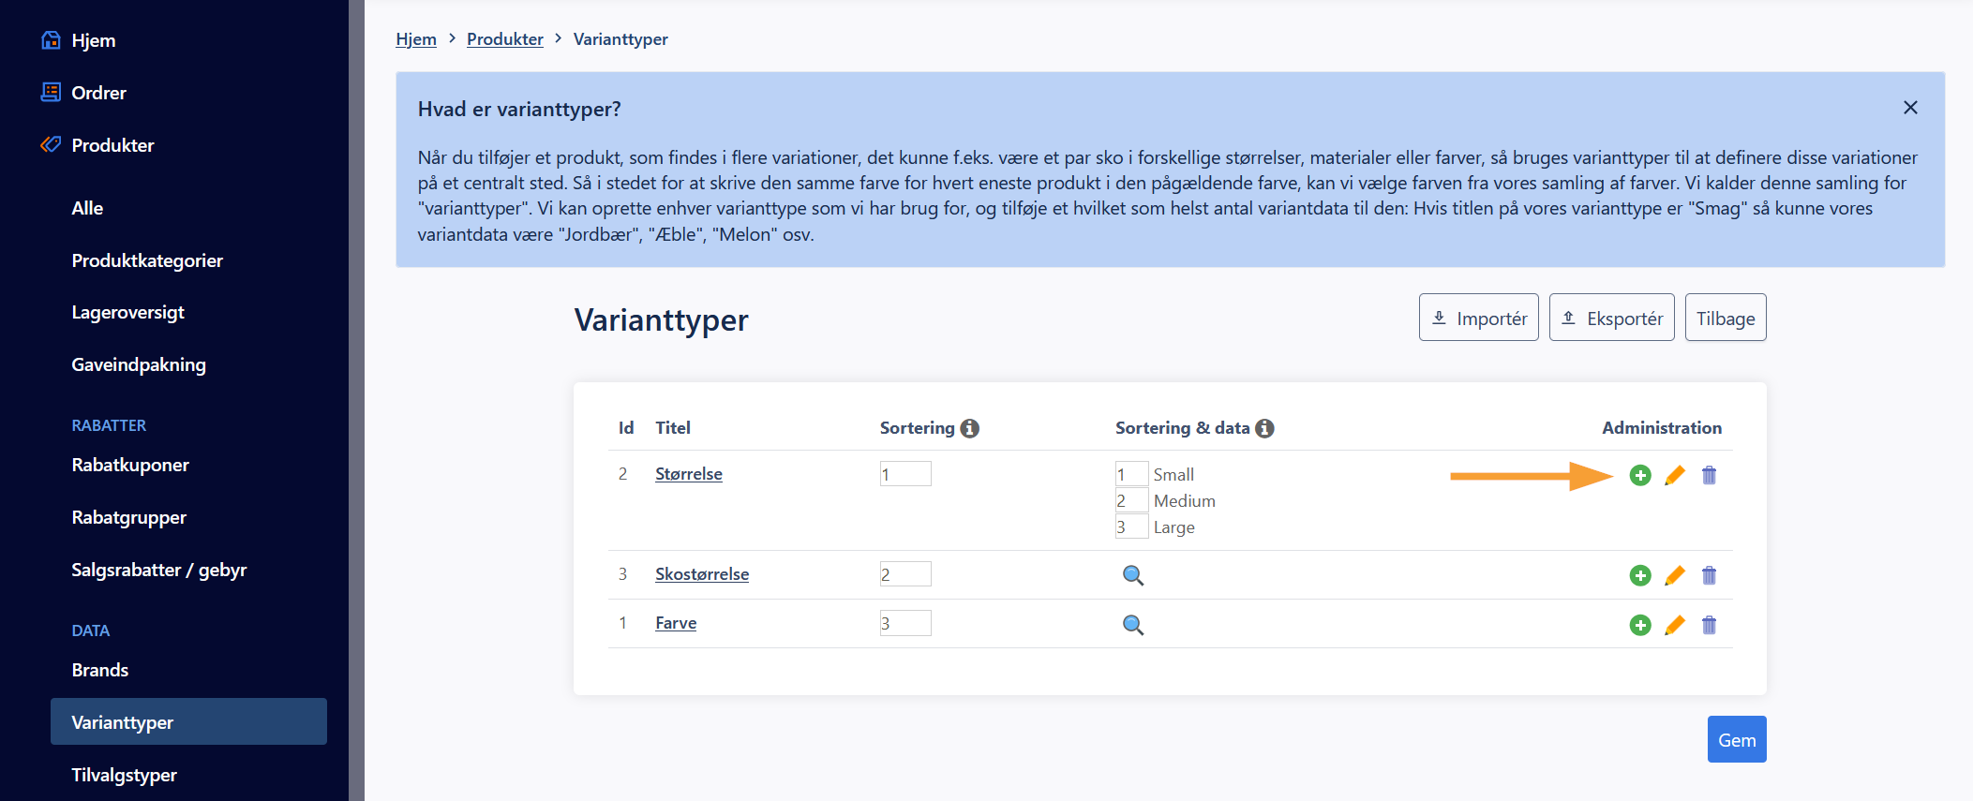Click the Ordrer list icon in the sidebar
Viewport: 1973px width, 801px height.
tap(52, 92)
